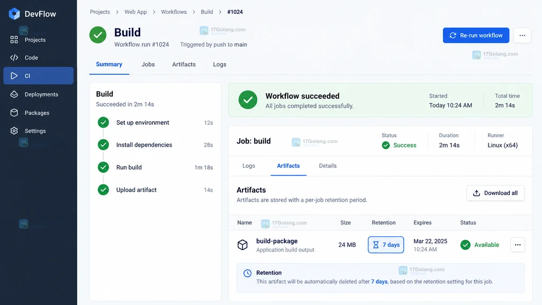
Task: Click the 7 days link in retention note
Action: pos(379,282)
